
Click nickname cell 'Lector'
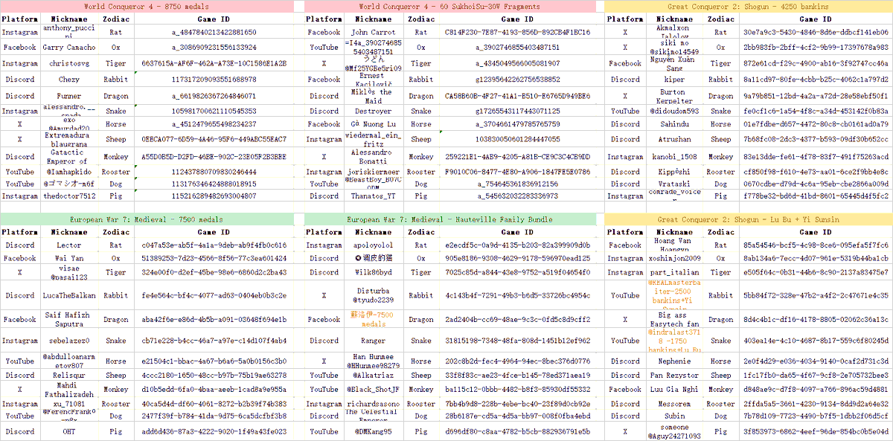(x=69, y=245)
